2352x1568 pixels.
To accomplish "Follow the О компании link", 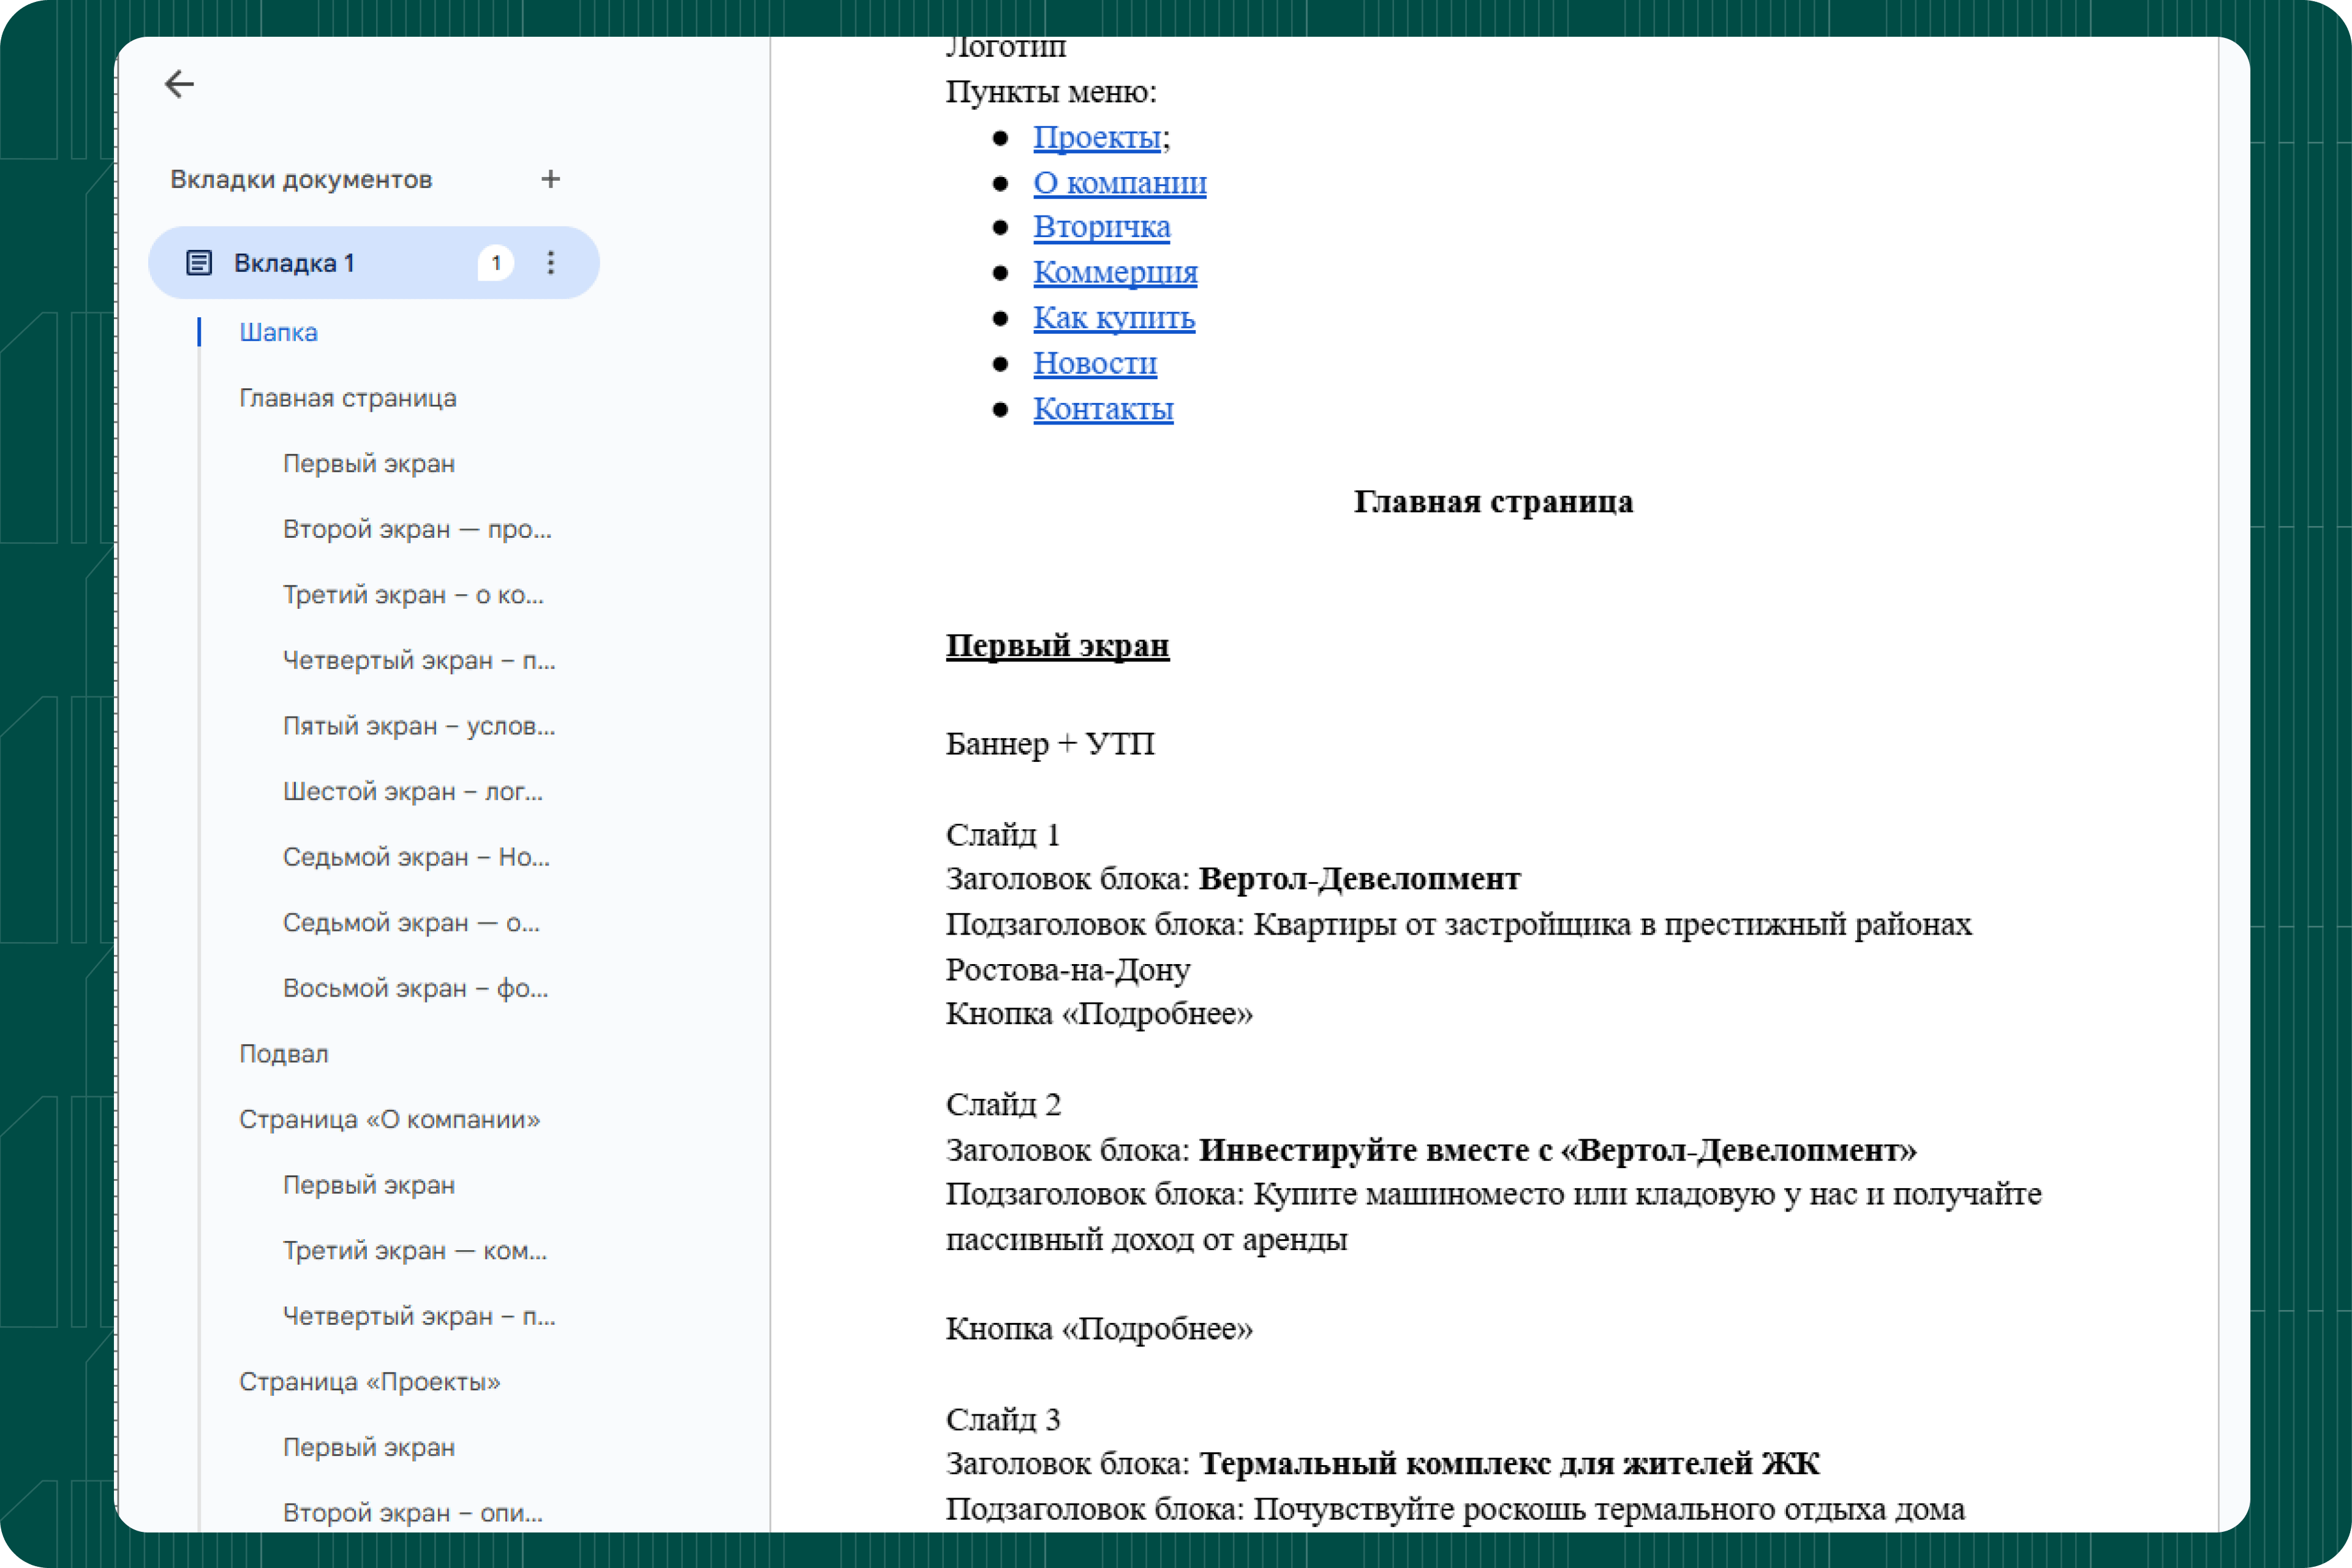I will pyautogui.click(x=1119, y=183).
